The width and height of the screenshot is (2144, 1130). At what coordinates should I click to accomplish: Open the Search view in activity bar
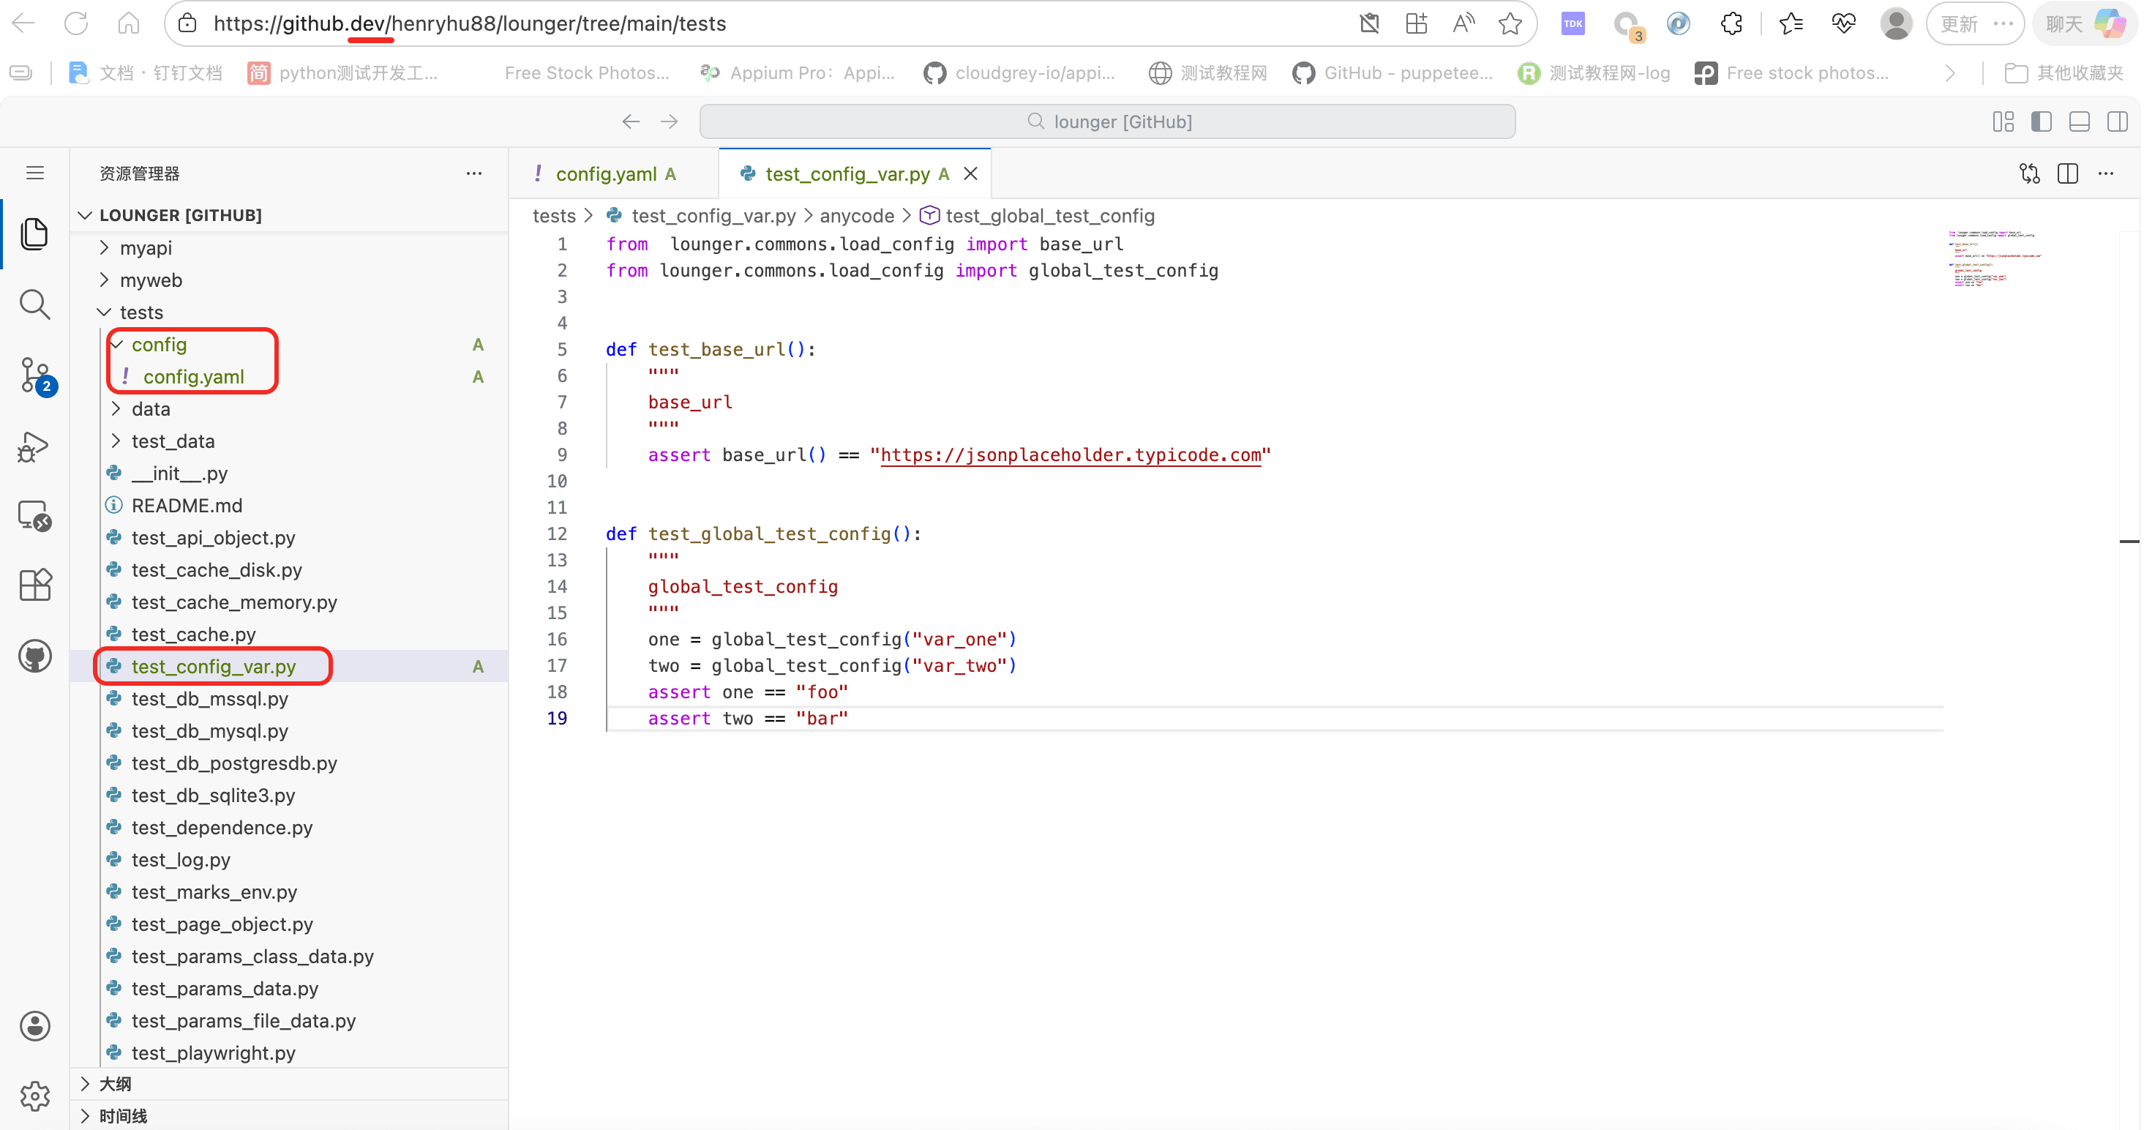point(34,304)
